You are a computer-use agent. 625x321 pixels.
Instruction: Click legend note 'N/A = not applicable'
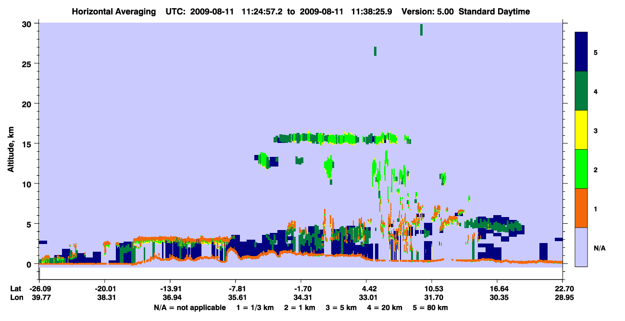pyautogui.click(x=189, y=308)
